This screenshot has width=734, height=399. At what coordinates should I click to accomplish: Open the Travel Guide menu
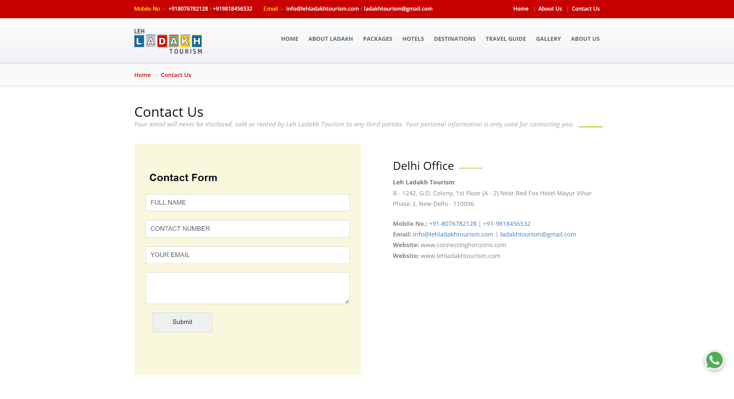pos(506,39)
